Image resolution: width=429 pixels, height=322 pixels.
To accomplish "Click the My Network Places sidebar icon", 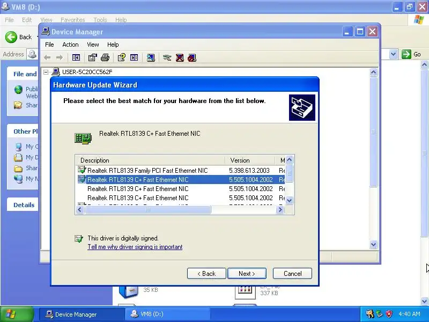I will [x=18, y=179].
